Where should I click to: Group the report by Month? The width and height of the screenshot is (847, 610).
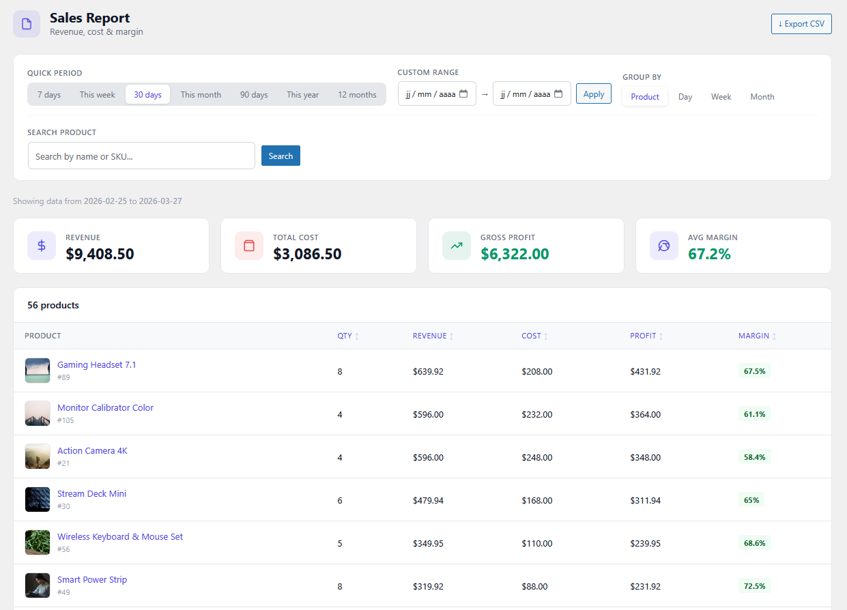tap(762, 96)
